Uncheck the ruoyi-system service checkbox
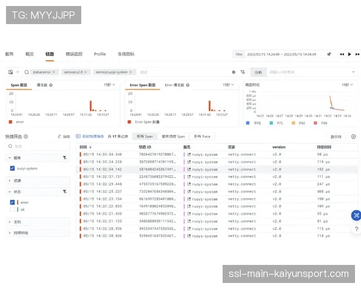The height and width of the screenshot is (289, 361). (x=13, y=169)
